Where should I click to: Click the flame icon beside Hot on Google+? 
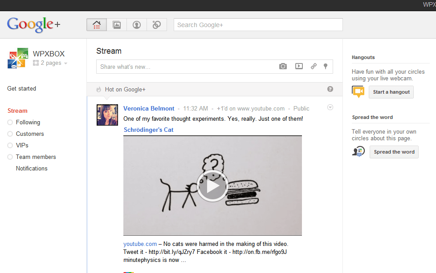click(x=99, y=89)
